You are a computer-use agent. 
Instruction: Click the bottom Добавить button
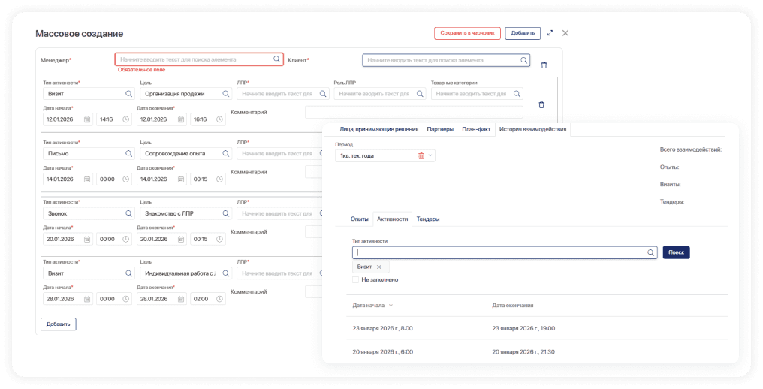(x=58, y=324)
